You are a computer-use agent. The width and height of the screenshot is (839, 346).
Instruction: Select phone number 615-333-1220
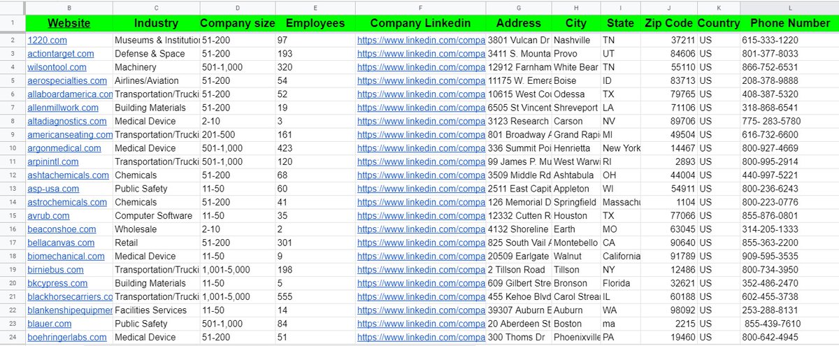(789, 41)
